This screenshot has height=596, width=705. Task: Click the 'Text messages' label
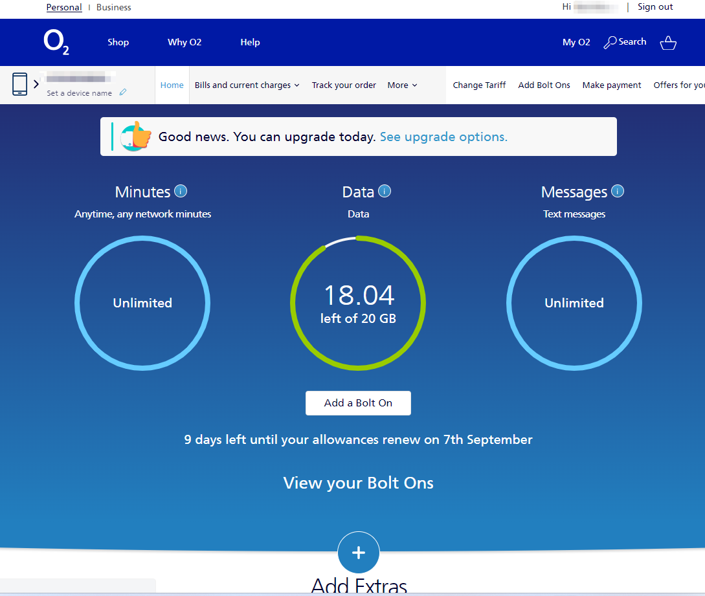[x=574, y=214]
